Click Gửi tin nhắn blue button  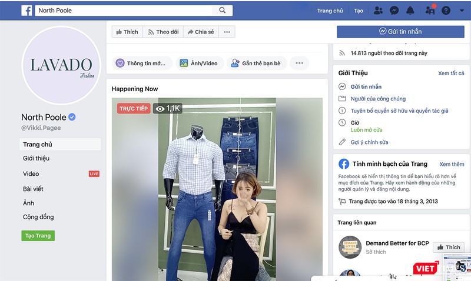[400, 32]
